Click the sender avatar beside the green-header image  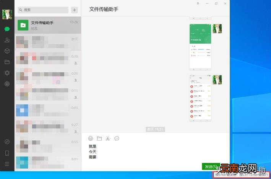point(217,29)
